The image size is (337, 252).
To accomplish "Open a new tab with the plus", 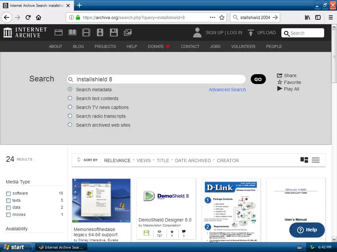I will tap(79, 5).
